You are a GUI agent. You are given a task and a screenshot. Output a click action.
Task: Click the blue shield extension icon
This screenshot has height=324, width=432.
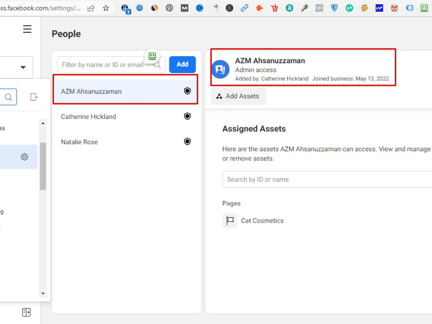[334, 8]
